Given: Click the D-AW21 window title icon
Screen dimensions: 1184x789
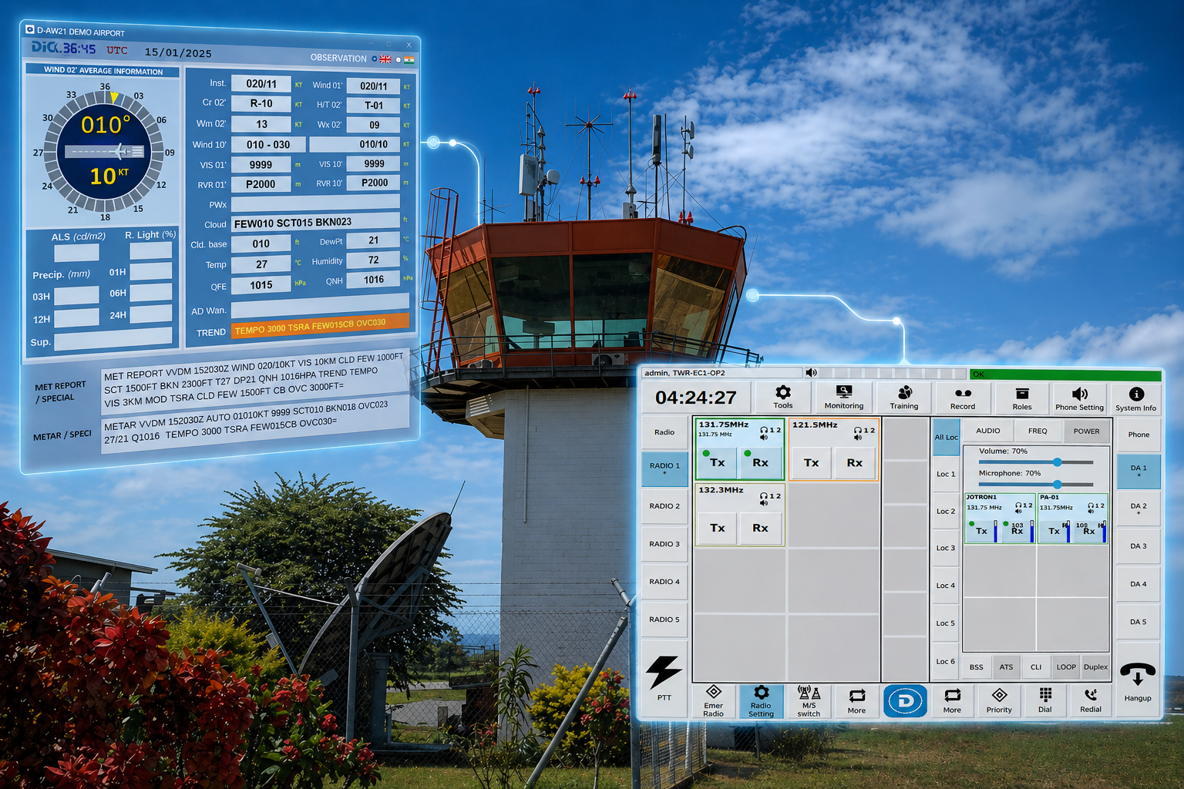Looking at the screenshot, I should click(x=30, y=29).
